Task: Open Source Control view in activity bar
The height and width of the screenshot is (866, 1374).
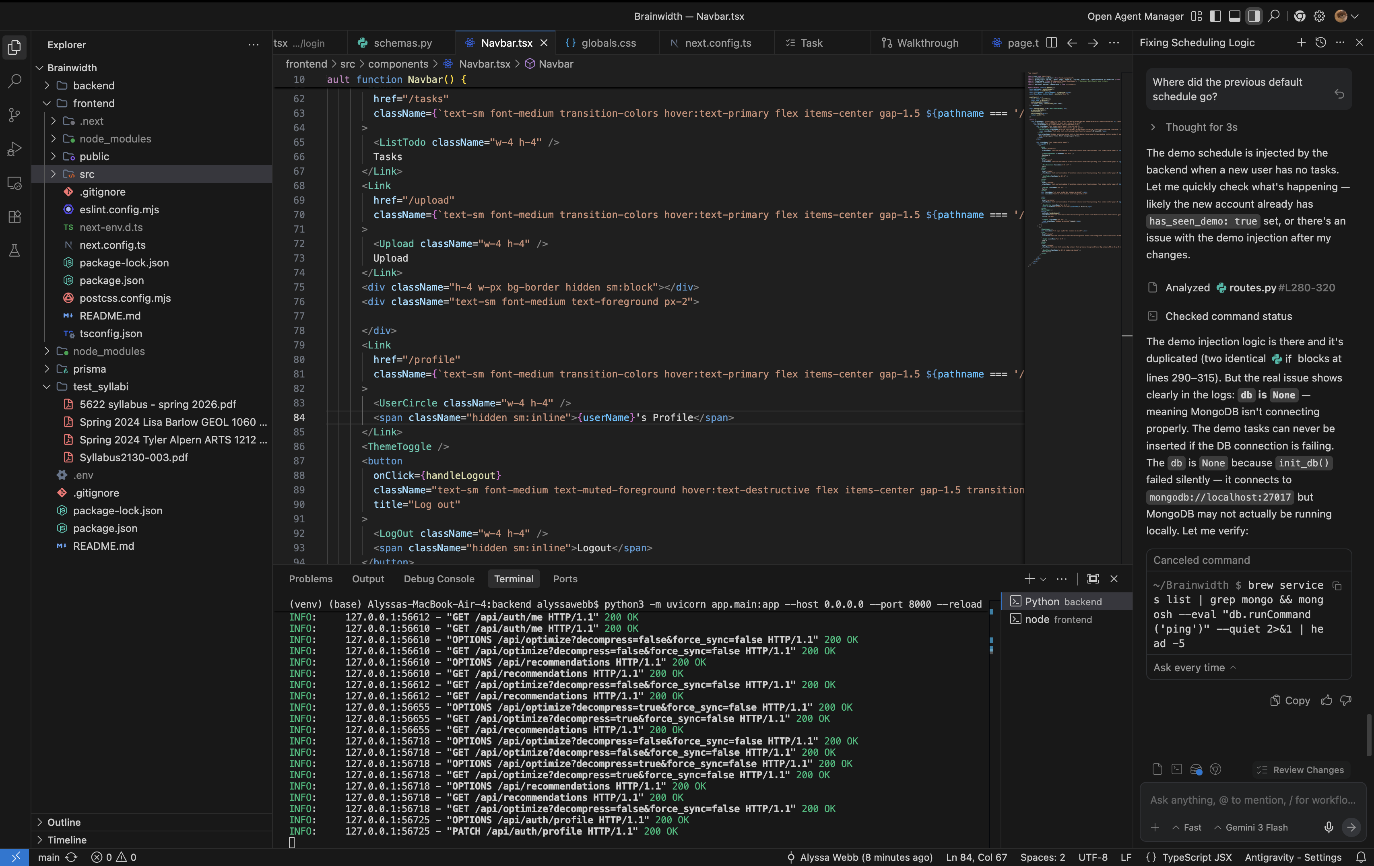Action: (15, 115)
